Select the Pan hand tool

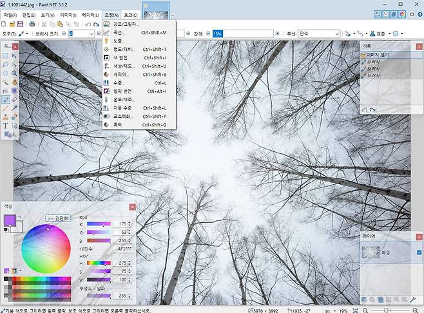click(14, 82)
